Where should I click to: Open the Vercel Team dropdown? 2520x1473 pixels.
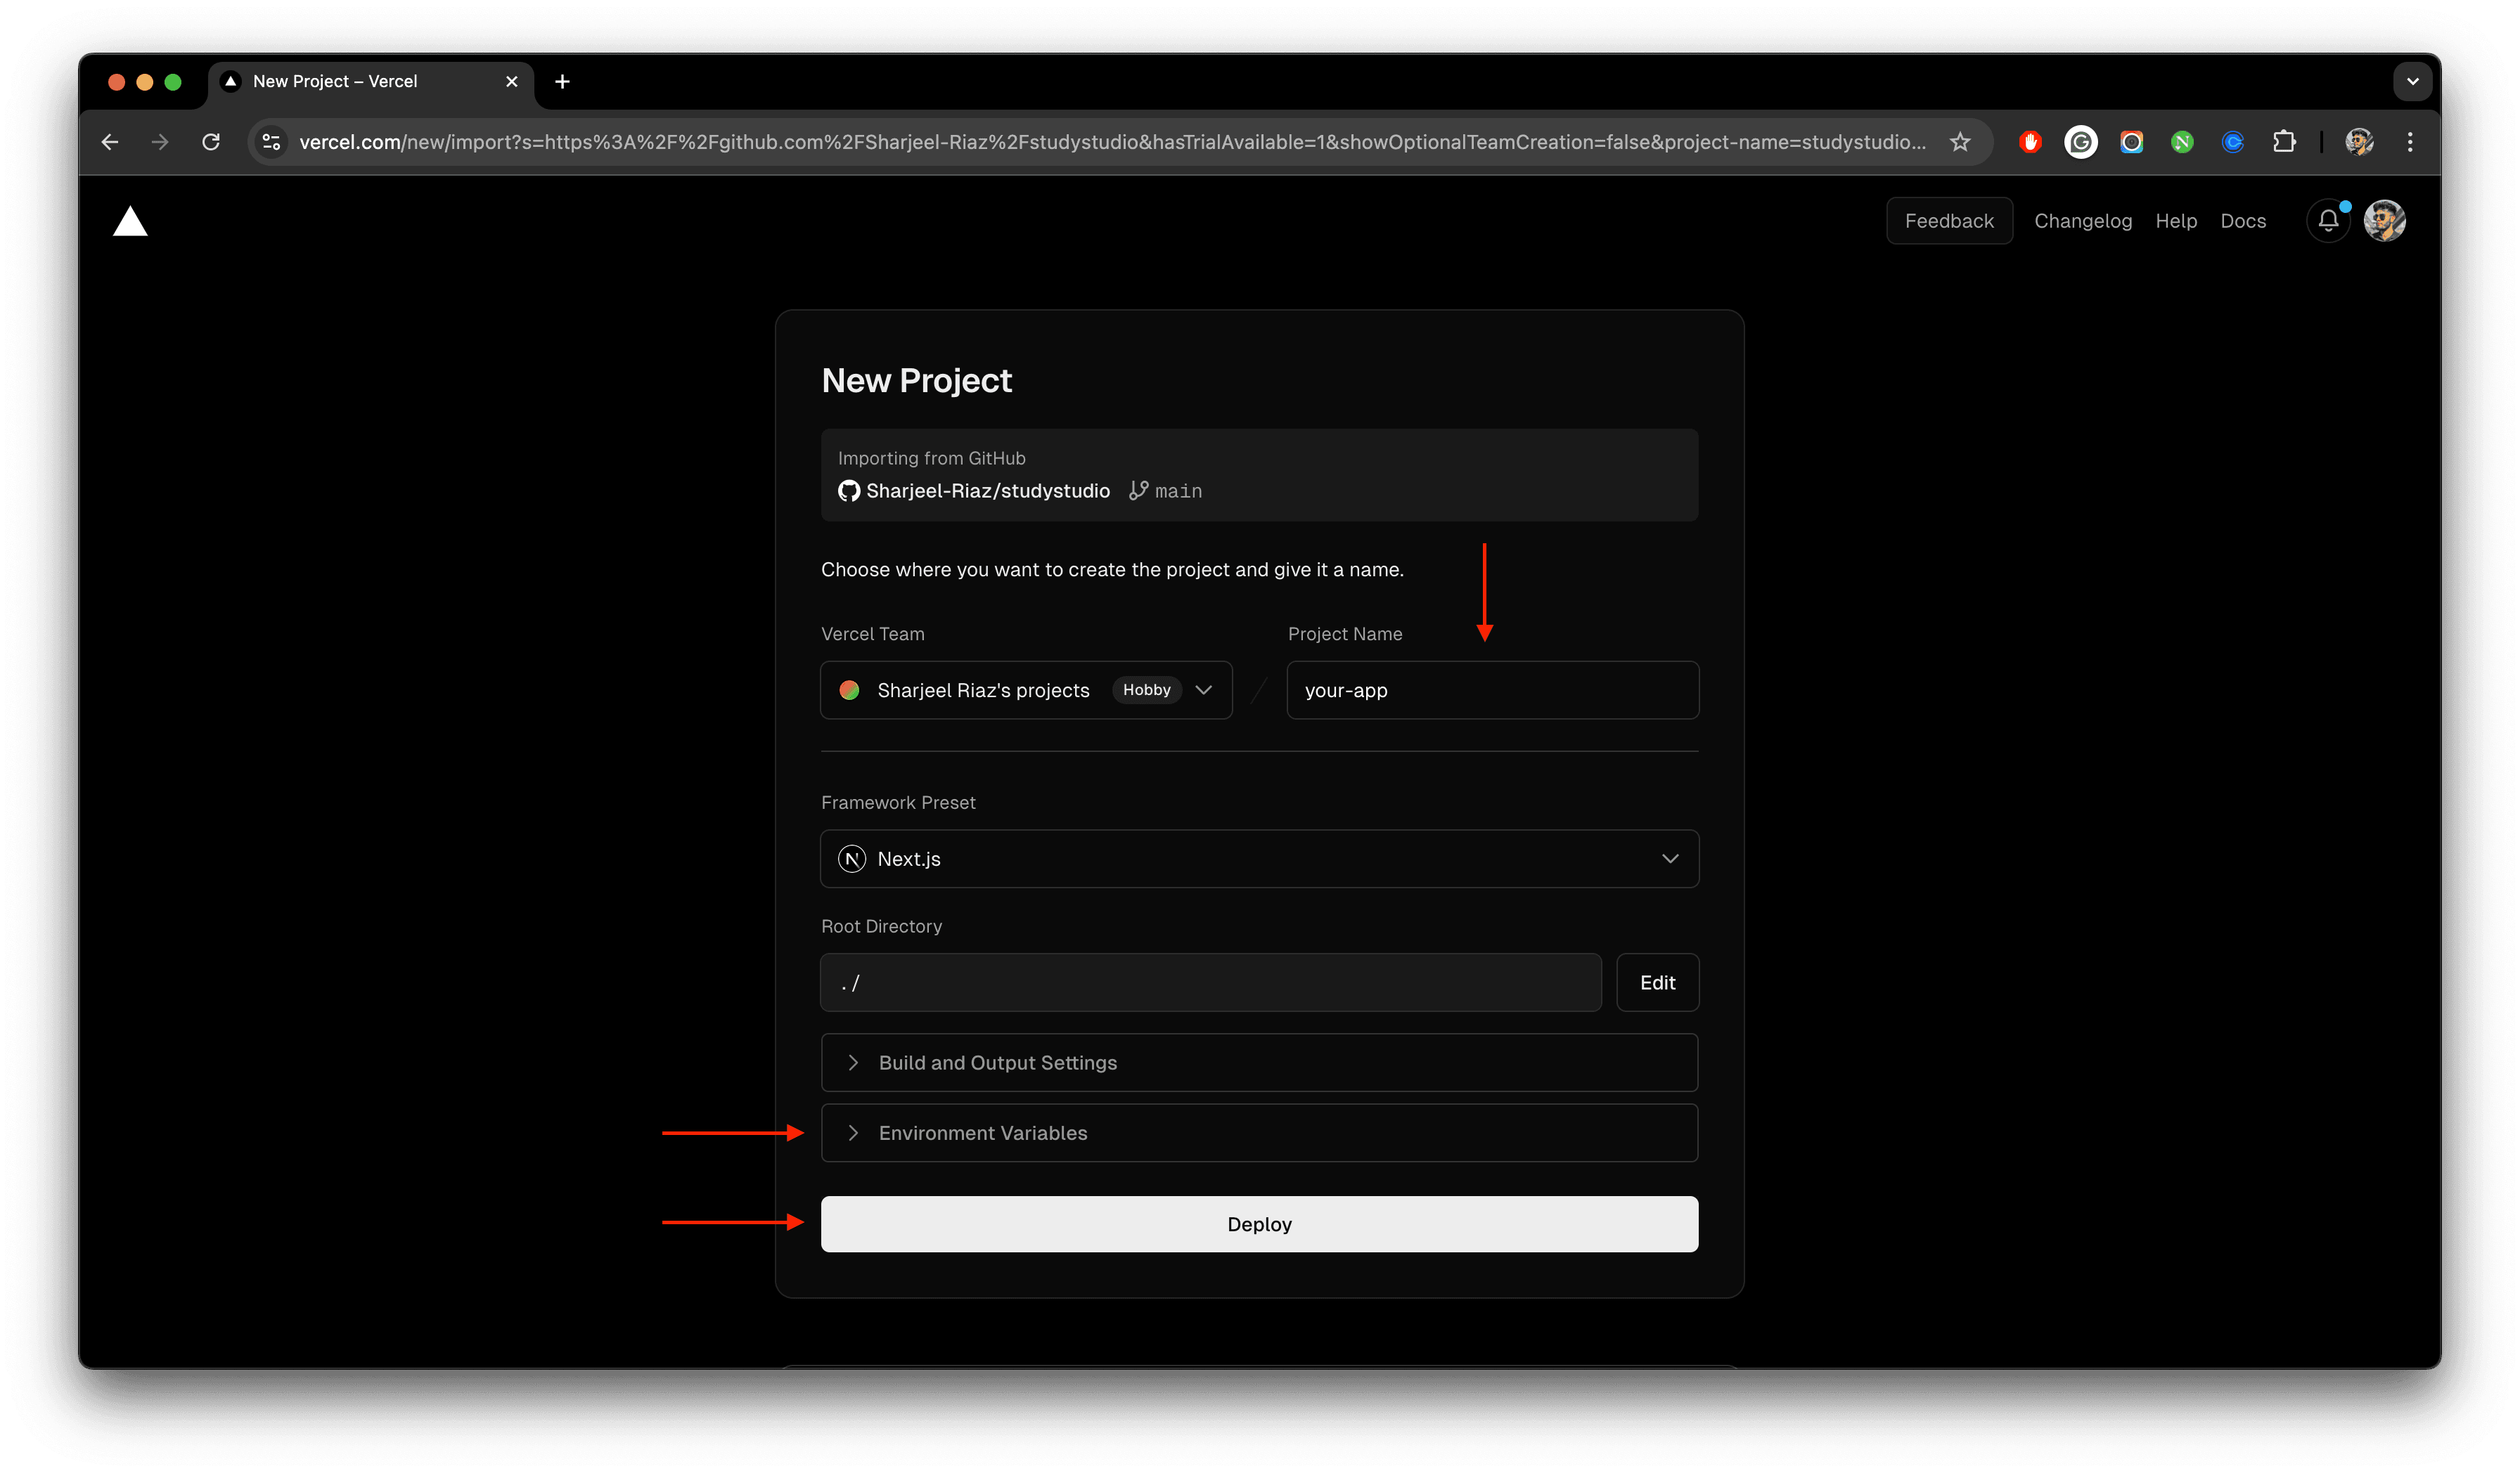click(1026, 689)
